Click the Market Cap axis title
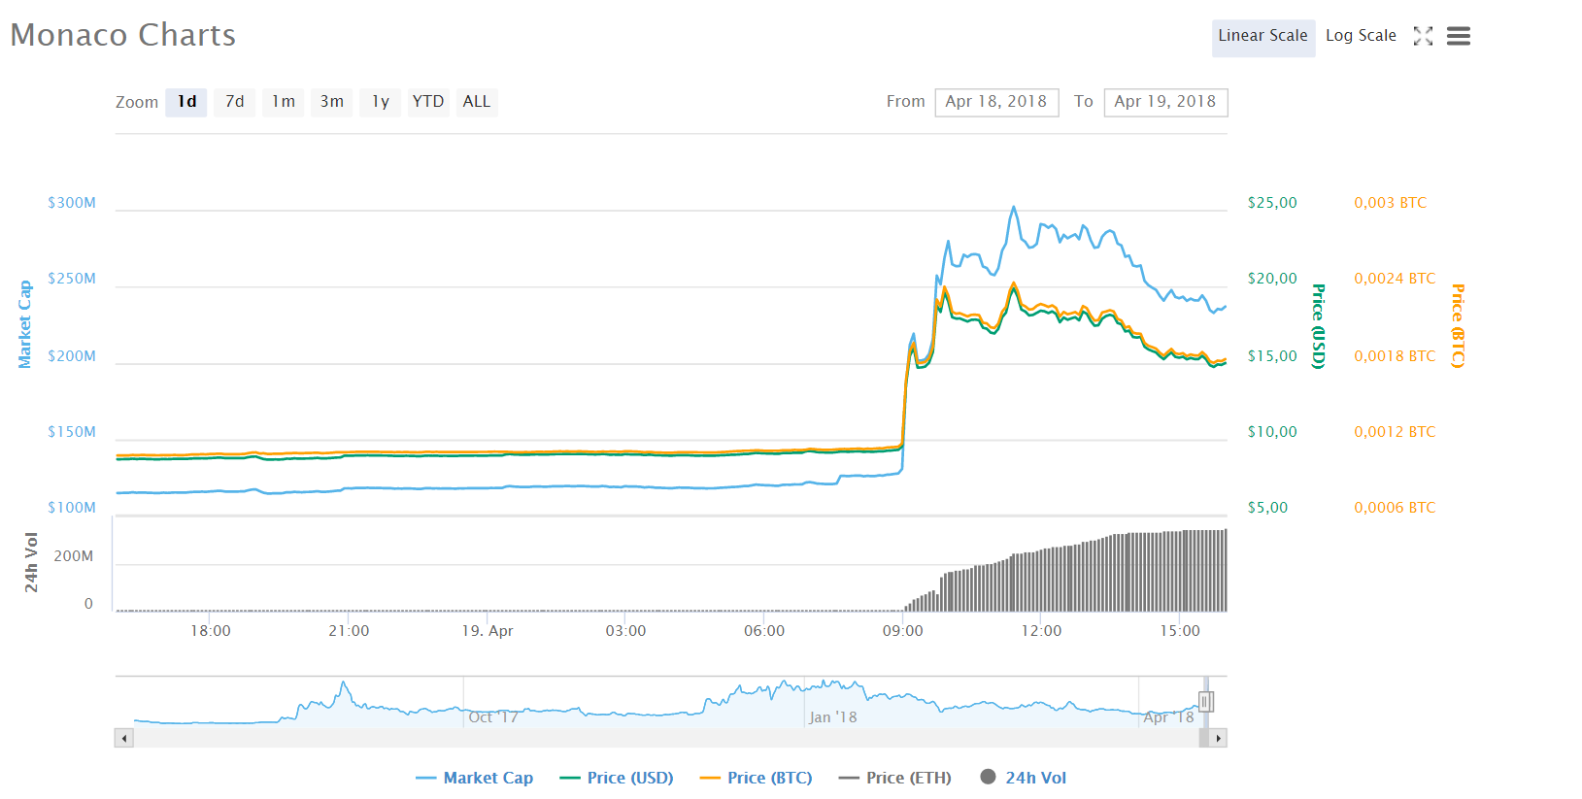 click(25, 324)
